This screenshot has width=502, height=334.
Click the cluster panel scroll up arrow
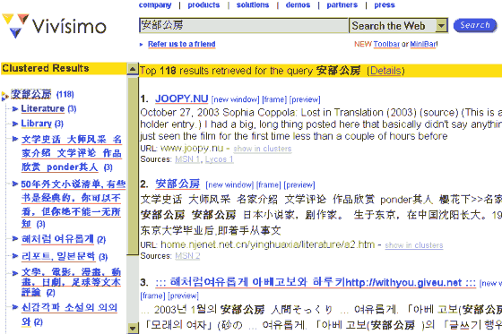[133, 68]
